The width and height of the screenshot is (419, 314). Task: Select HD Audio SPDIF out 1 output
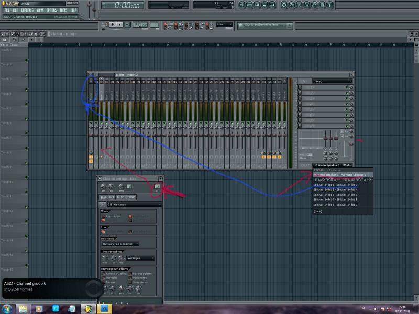click(x=342, y=180)
